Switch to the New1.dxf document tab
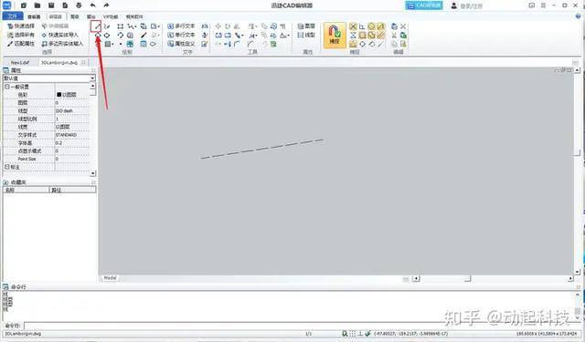Image resolution: width=585 pixels, height=342 pixels. (x=20, y=63)
